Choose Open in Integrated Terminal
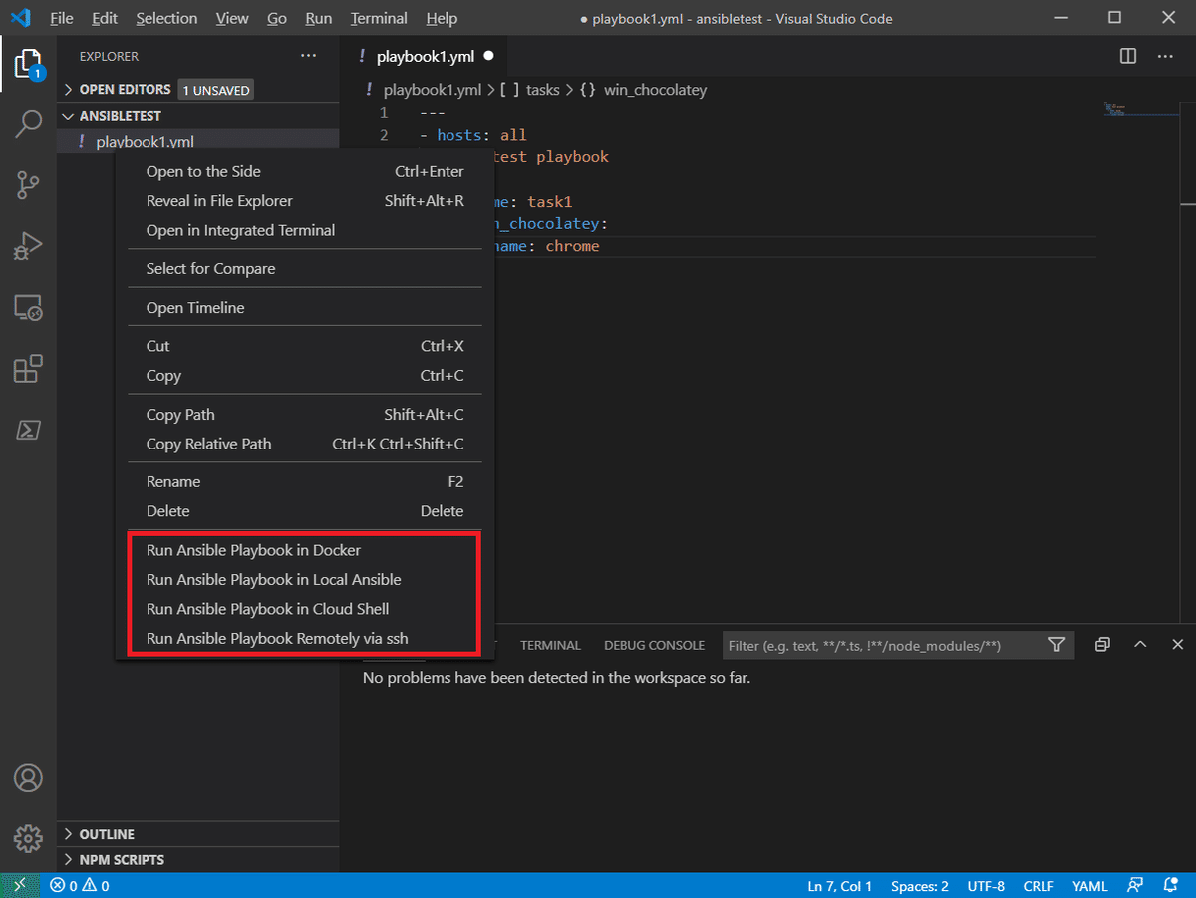The height and width of the screenshot is (898, 1196). pos(305,230)
